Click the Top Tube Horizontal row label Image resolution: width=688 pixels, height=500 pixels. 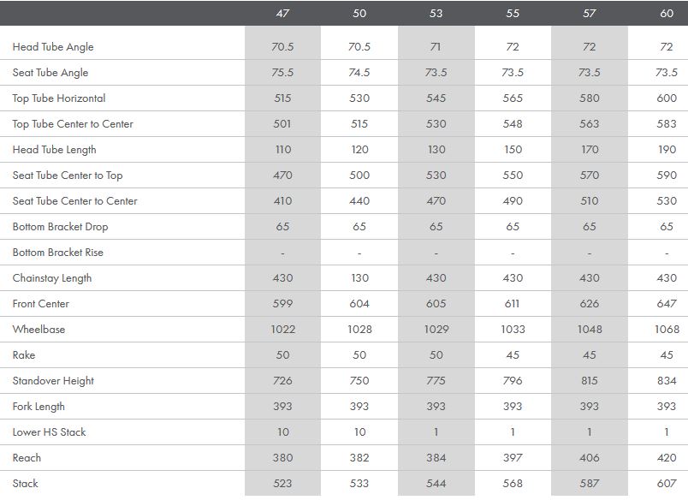(59, 98)
